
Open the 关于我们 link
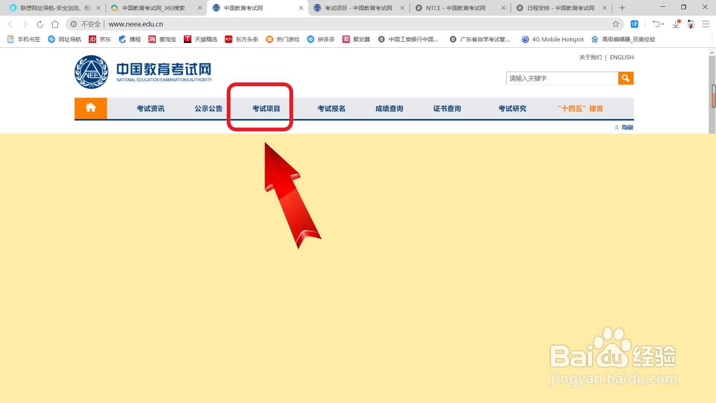[x=590, y=57]
